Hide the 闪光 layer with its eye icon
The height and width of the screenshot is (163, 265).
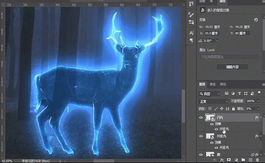[201, 117]
